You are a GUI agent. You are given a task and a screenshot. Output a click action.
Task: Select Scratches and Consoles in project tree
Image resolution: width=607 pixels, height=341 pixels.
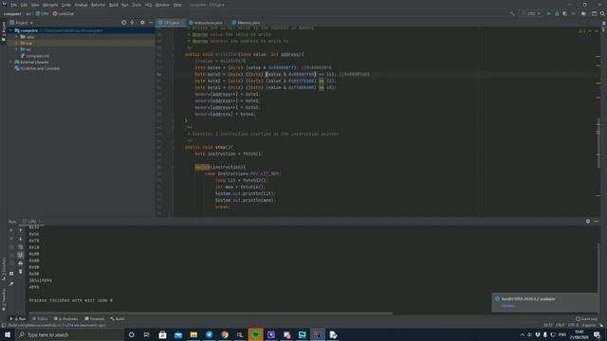(x=37, y=68)
